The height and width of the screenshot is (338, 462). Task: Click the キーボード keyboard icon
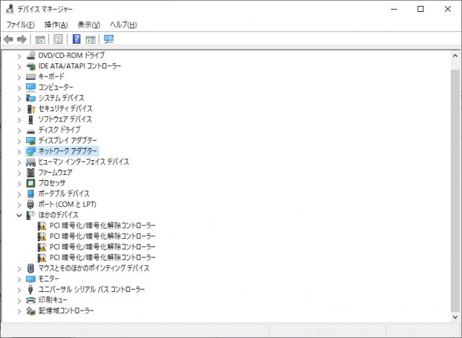[31, 77]
